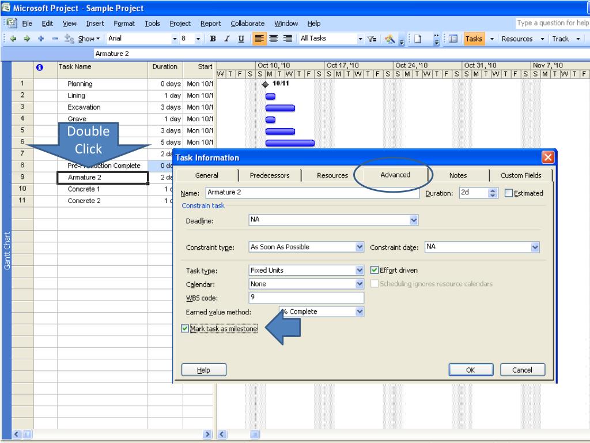The image size is (590, 443).
Task: Click table pane scroll right arrow
Action: (x=207, y=434)
